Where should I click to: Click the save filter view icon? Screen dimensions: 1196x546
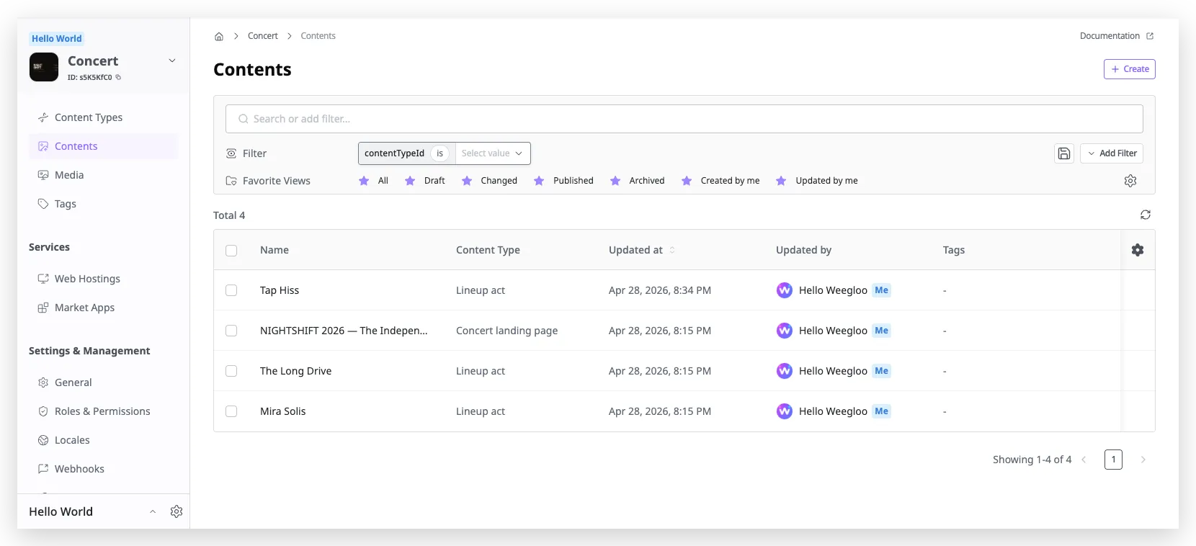(1064, 153)
